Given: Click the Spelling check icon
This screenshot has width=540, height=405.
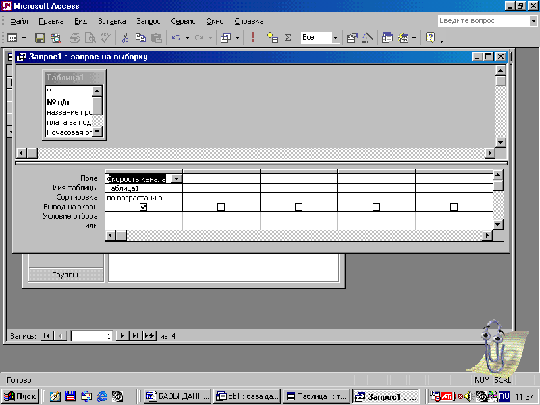Looking at the screenshot, I should tap(106, 38).
